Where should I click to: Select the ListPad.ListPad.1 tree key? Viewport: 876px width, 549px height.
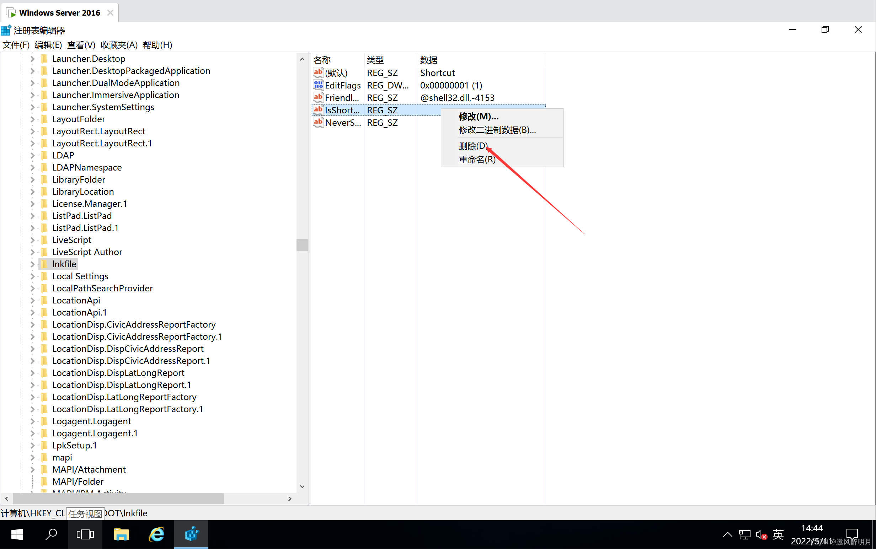tap(85, 228)
